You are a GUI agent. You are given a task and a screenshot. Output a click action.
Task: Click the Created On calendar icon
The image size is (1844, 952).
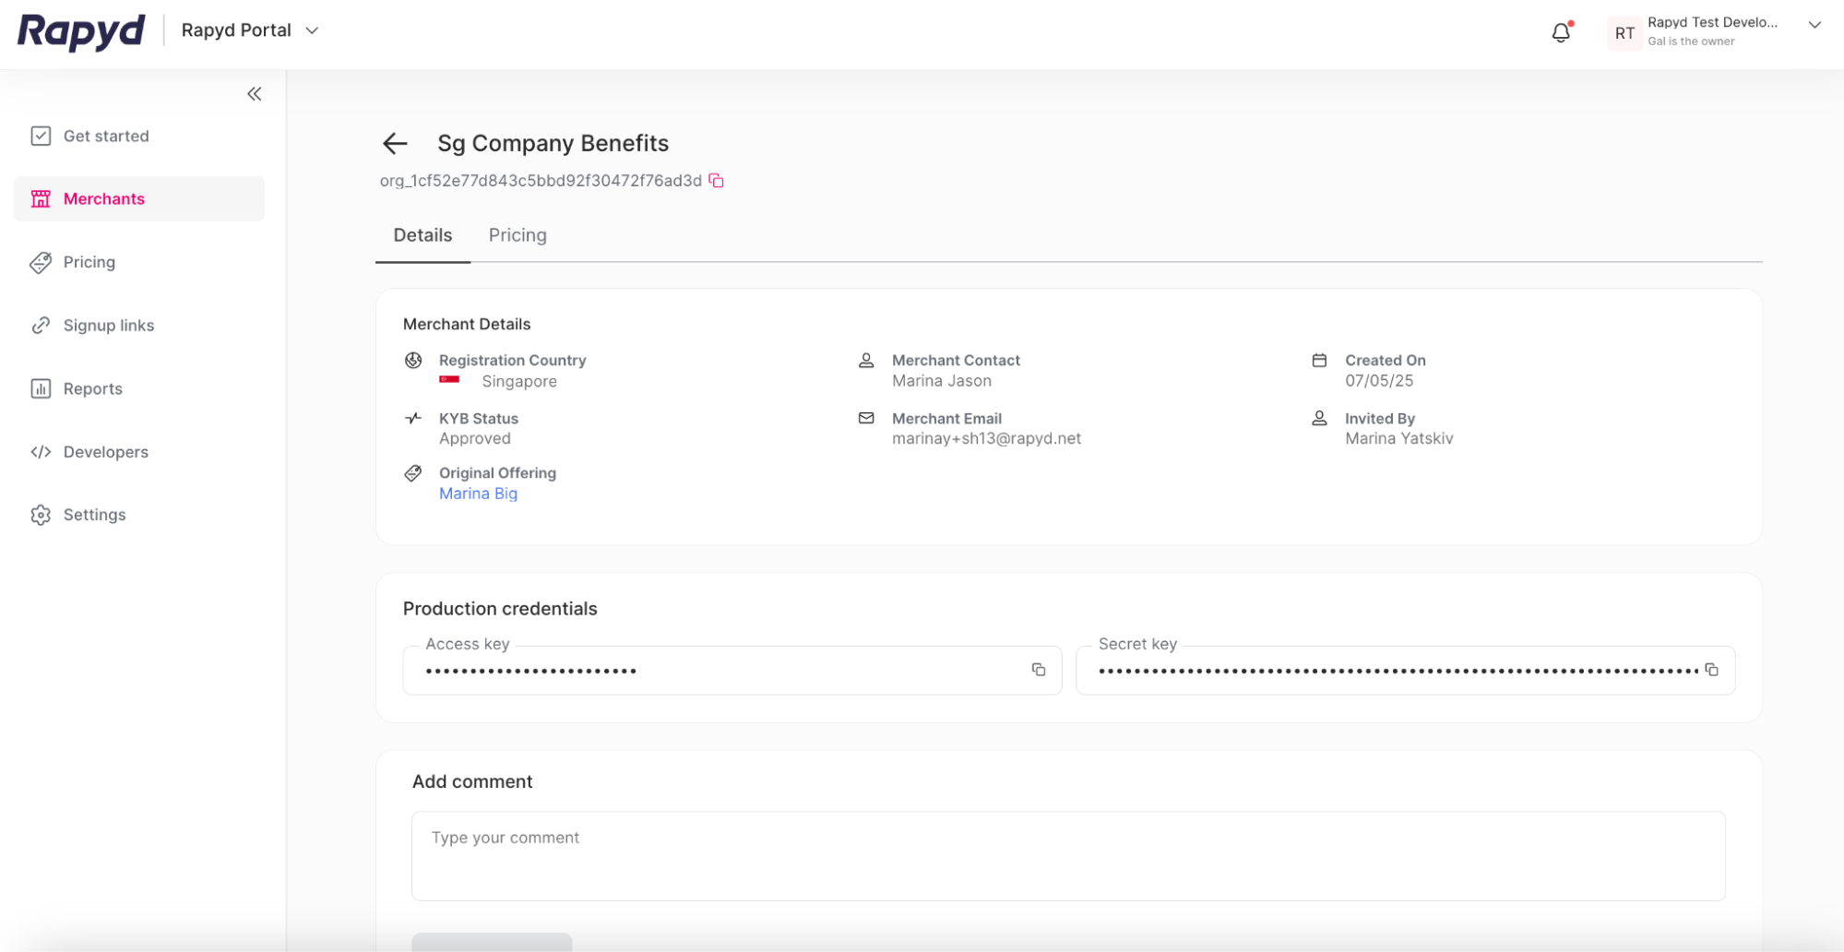pos(1320,360)
